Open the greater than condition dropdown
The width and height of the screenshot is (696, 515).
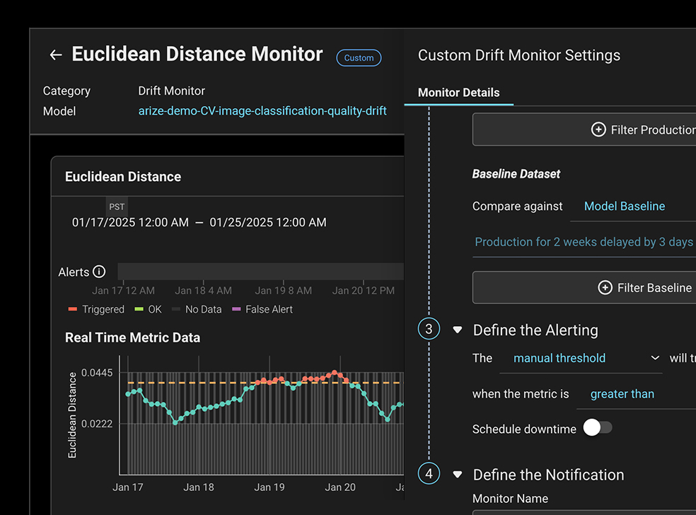click(x=622, y=394)
